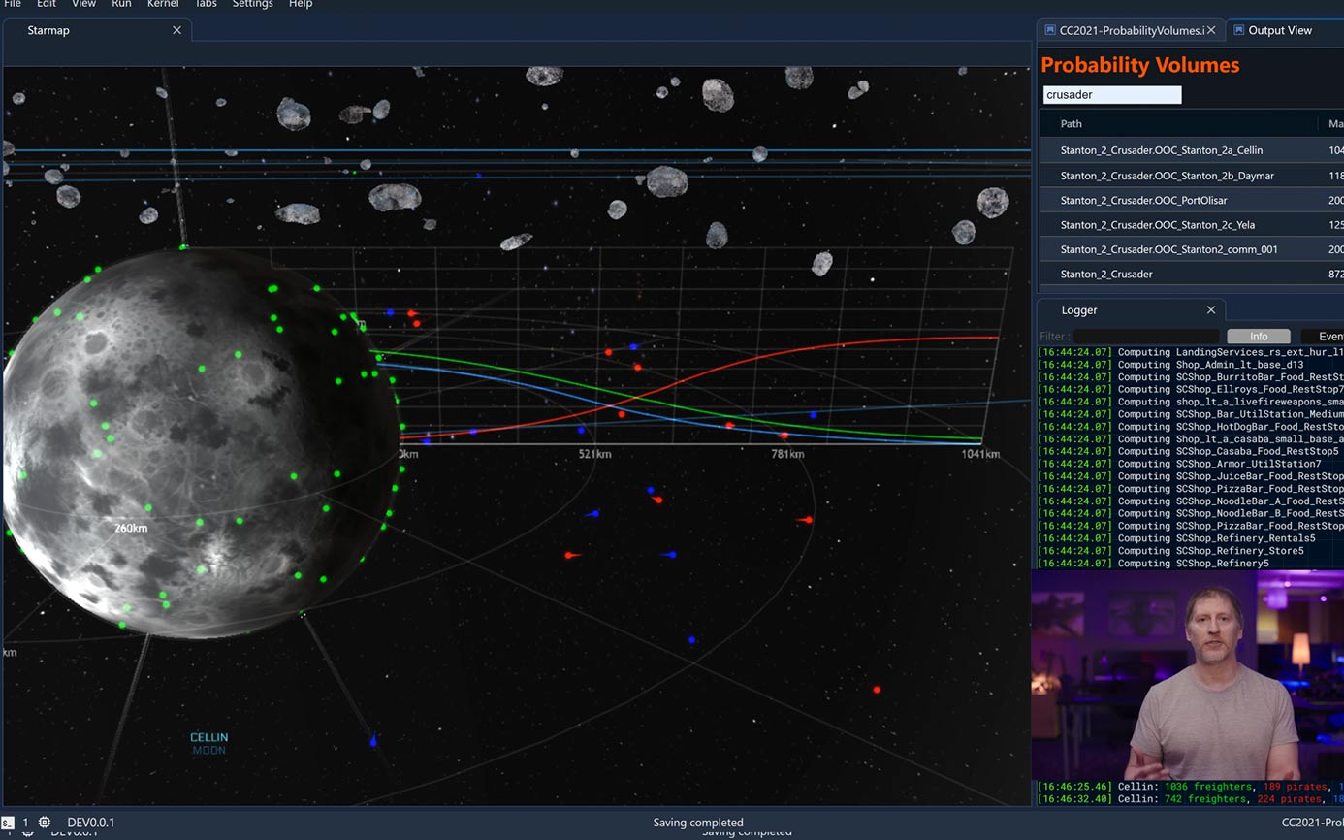Click the Logger Filter input field
Image resolution: width=1344 pixels, height=840 pixels.
1146,337
